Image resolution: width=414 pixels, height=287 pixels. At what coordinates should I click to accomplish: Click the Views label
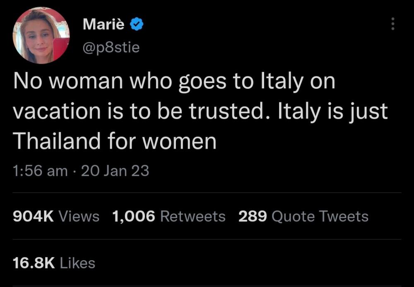79,216
